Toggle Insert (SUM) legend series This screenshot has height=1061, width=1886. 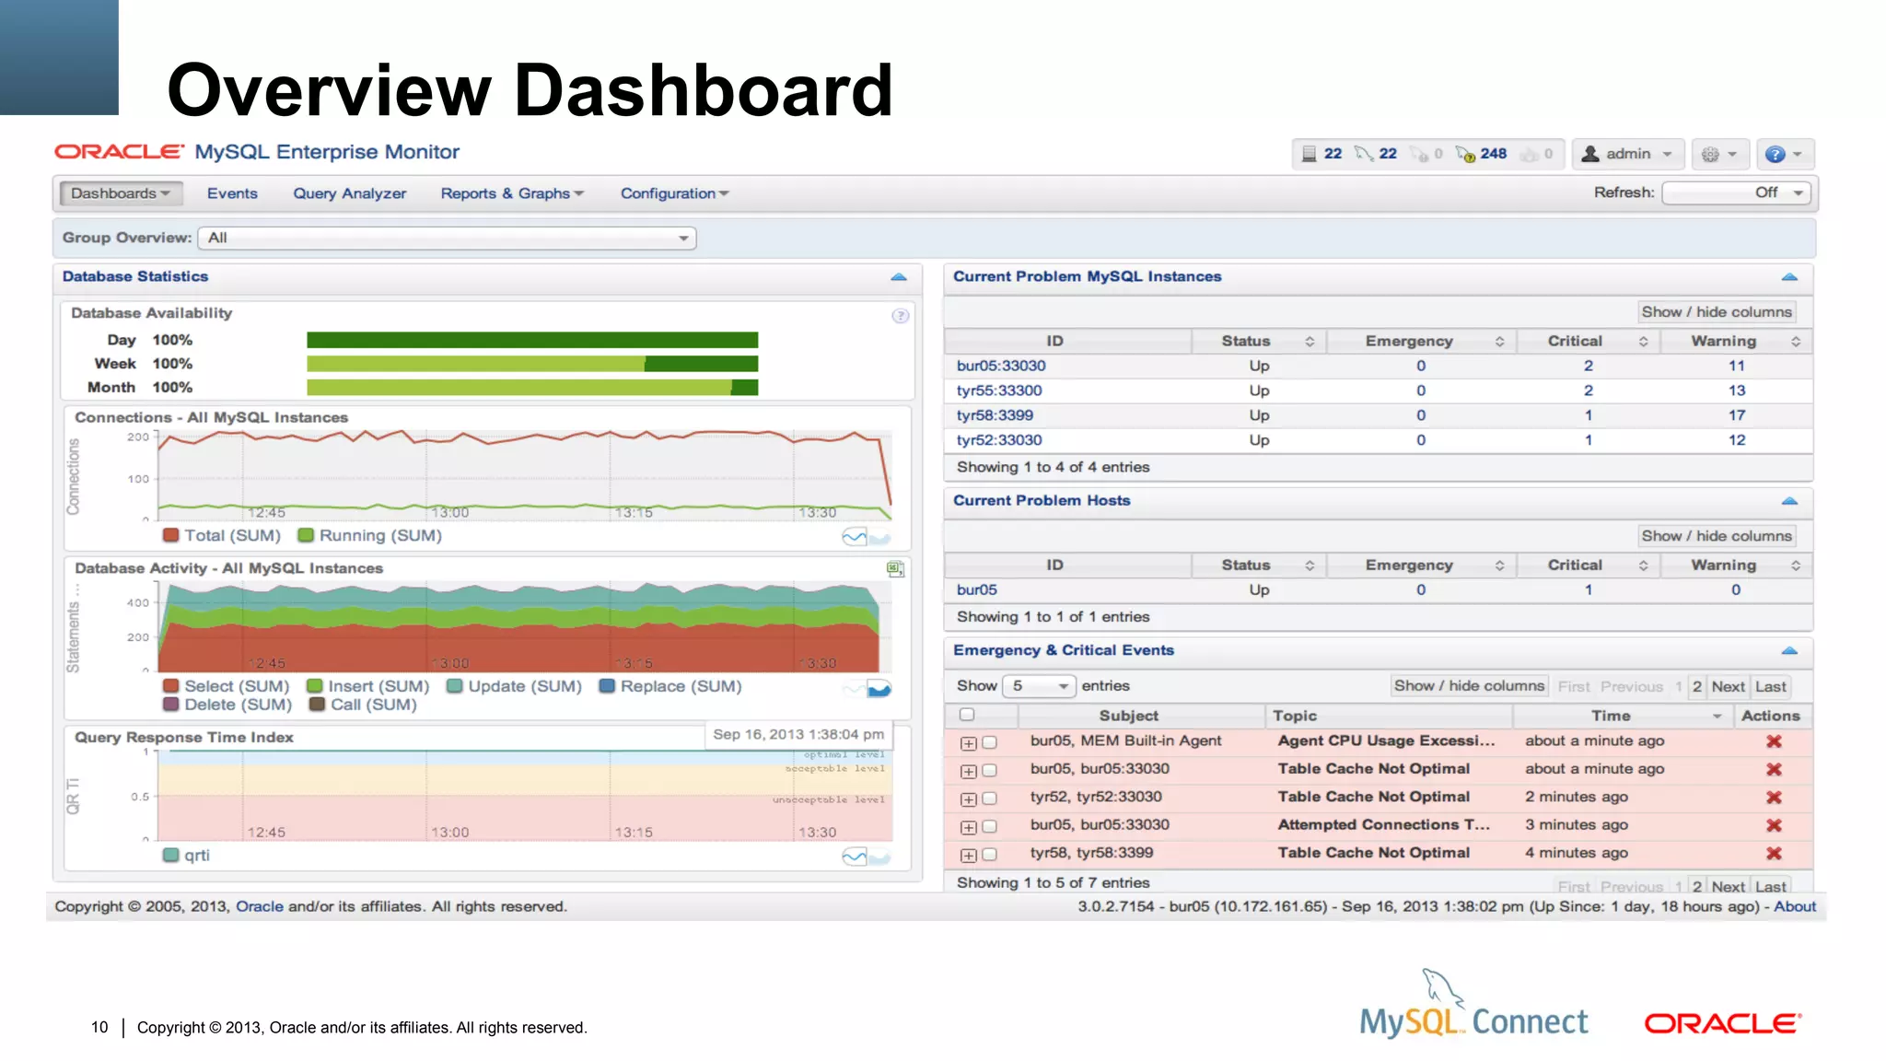pos(367,686)
